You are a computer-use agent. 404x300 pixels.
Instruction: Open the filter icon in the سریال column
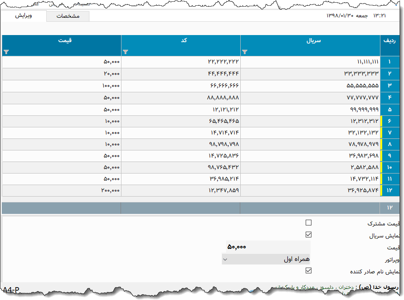244,52
